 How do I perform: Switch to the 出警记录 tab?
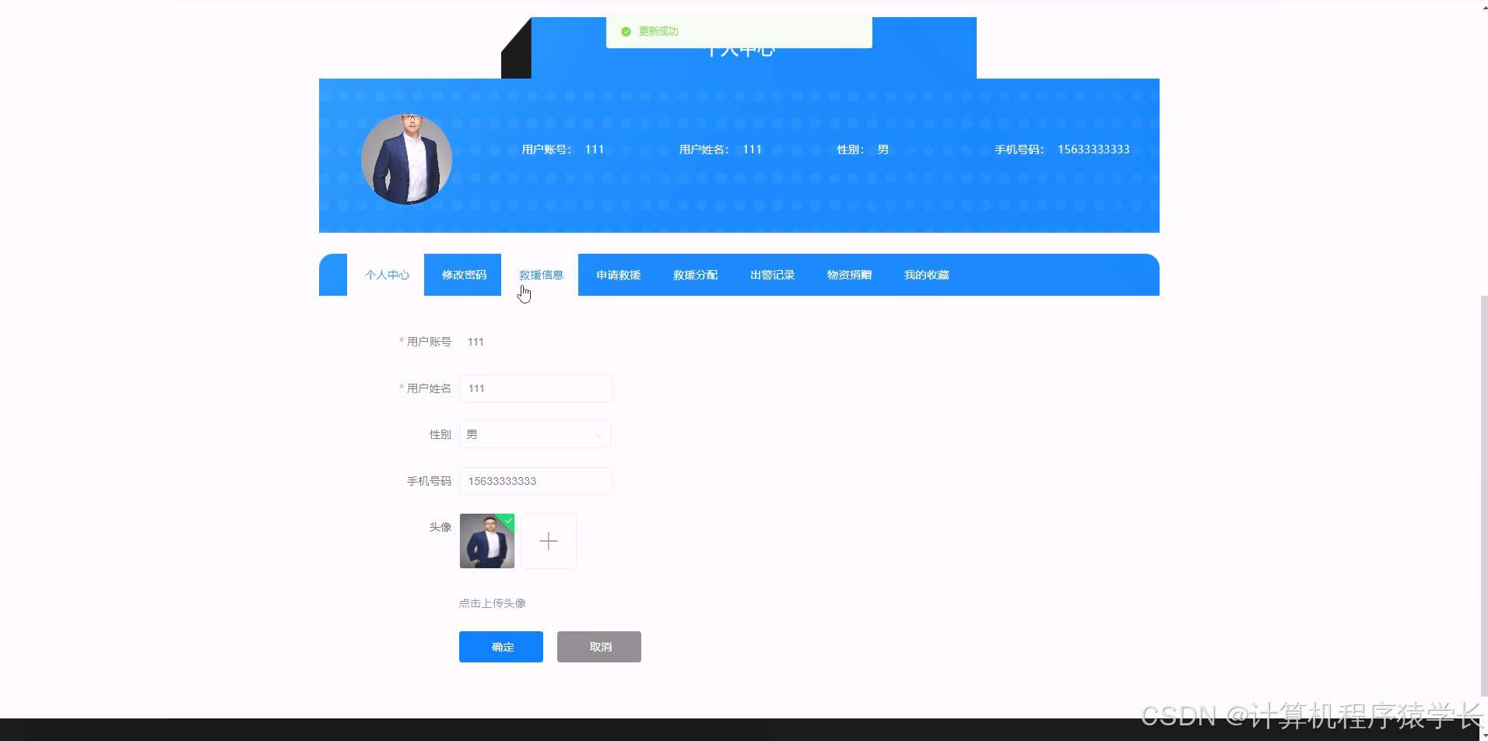tap(772, 274)
